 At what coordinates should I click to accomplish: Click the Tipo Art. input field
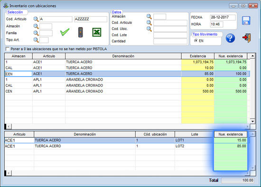[44, 40]
